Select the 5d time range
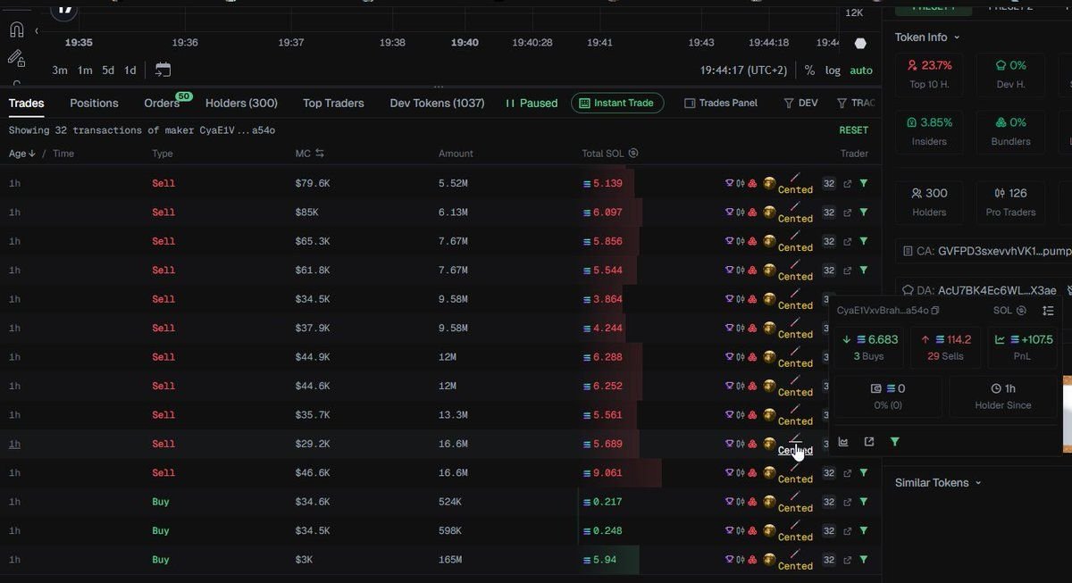The width and height of the screenshot is (1072, 583). pos(108,71)
